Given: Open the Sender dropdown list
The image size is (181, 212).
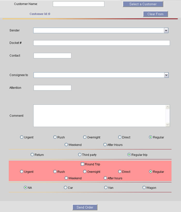Looking at the screenshot, I should (166, 31).
